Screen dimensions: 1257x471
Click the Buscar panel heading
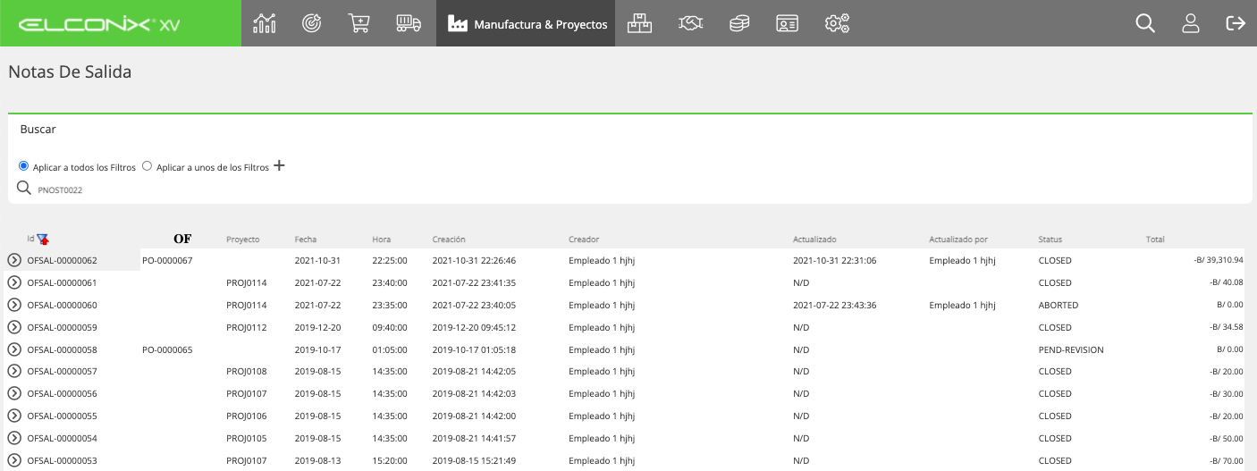click(38, 129)
